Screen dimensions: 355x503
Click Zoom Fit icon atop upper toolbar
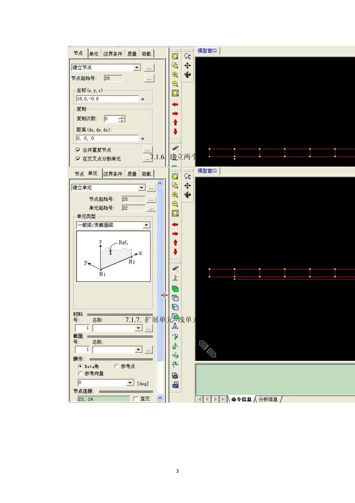click(175, 57)
